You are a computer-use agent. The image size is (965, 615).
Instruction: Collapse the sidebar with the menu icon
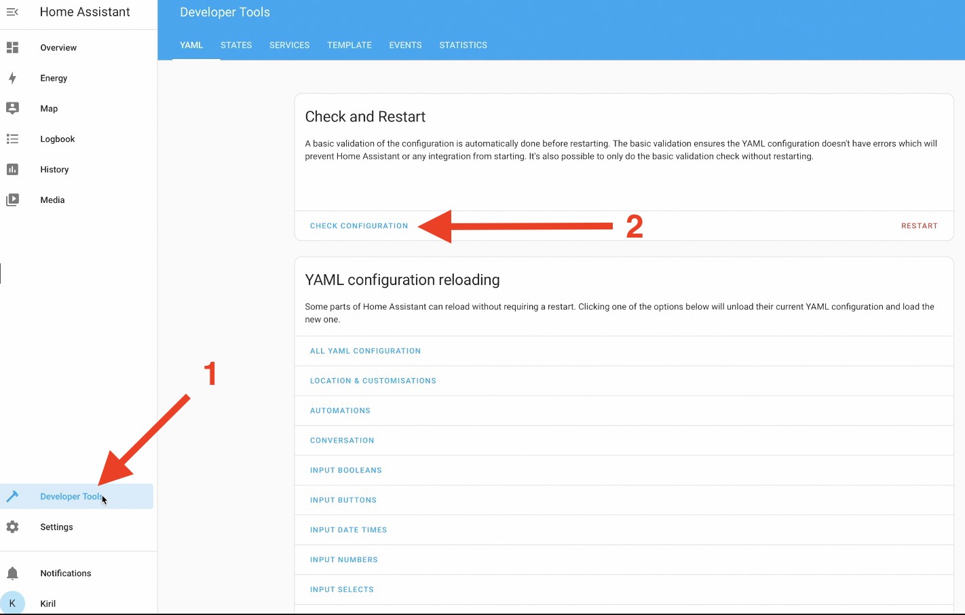tap(12, 12)
